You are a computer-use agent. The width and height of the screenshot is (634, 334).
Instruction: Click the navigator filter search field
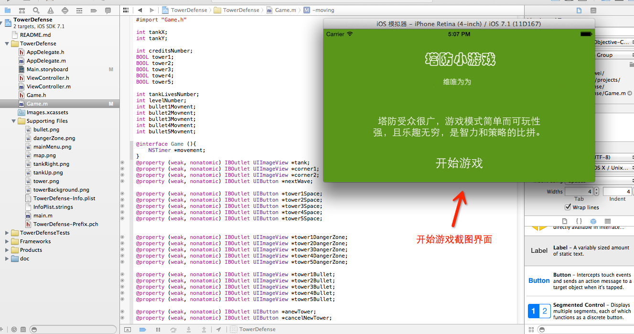73,329
